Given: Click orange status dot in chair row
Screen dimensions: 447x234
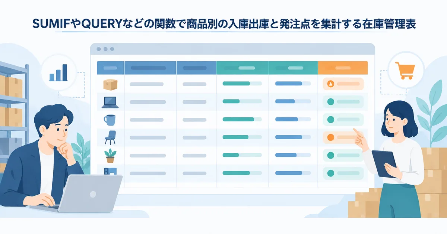Looking at the screenshot, I should (330, 137).
